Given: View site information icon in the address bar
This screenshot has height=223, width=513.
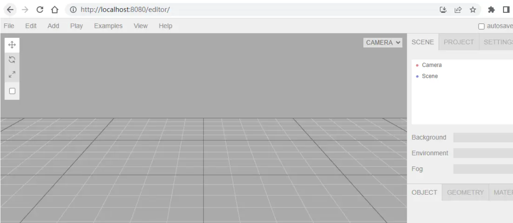Looking at the screenshot, I should [x=73, y=10].
